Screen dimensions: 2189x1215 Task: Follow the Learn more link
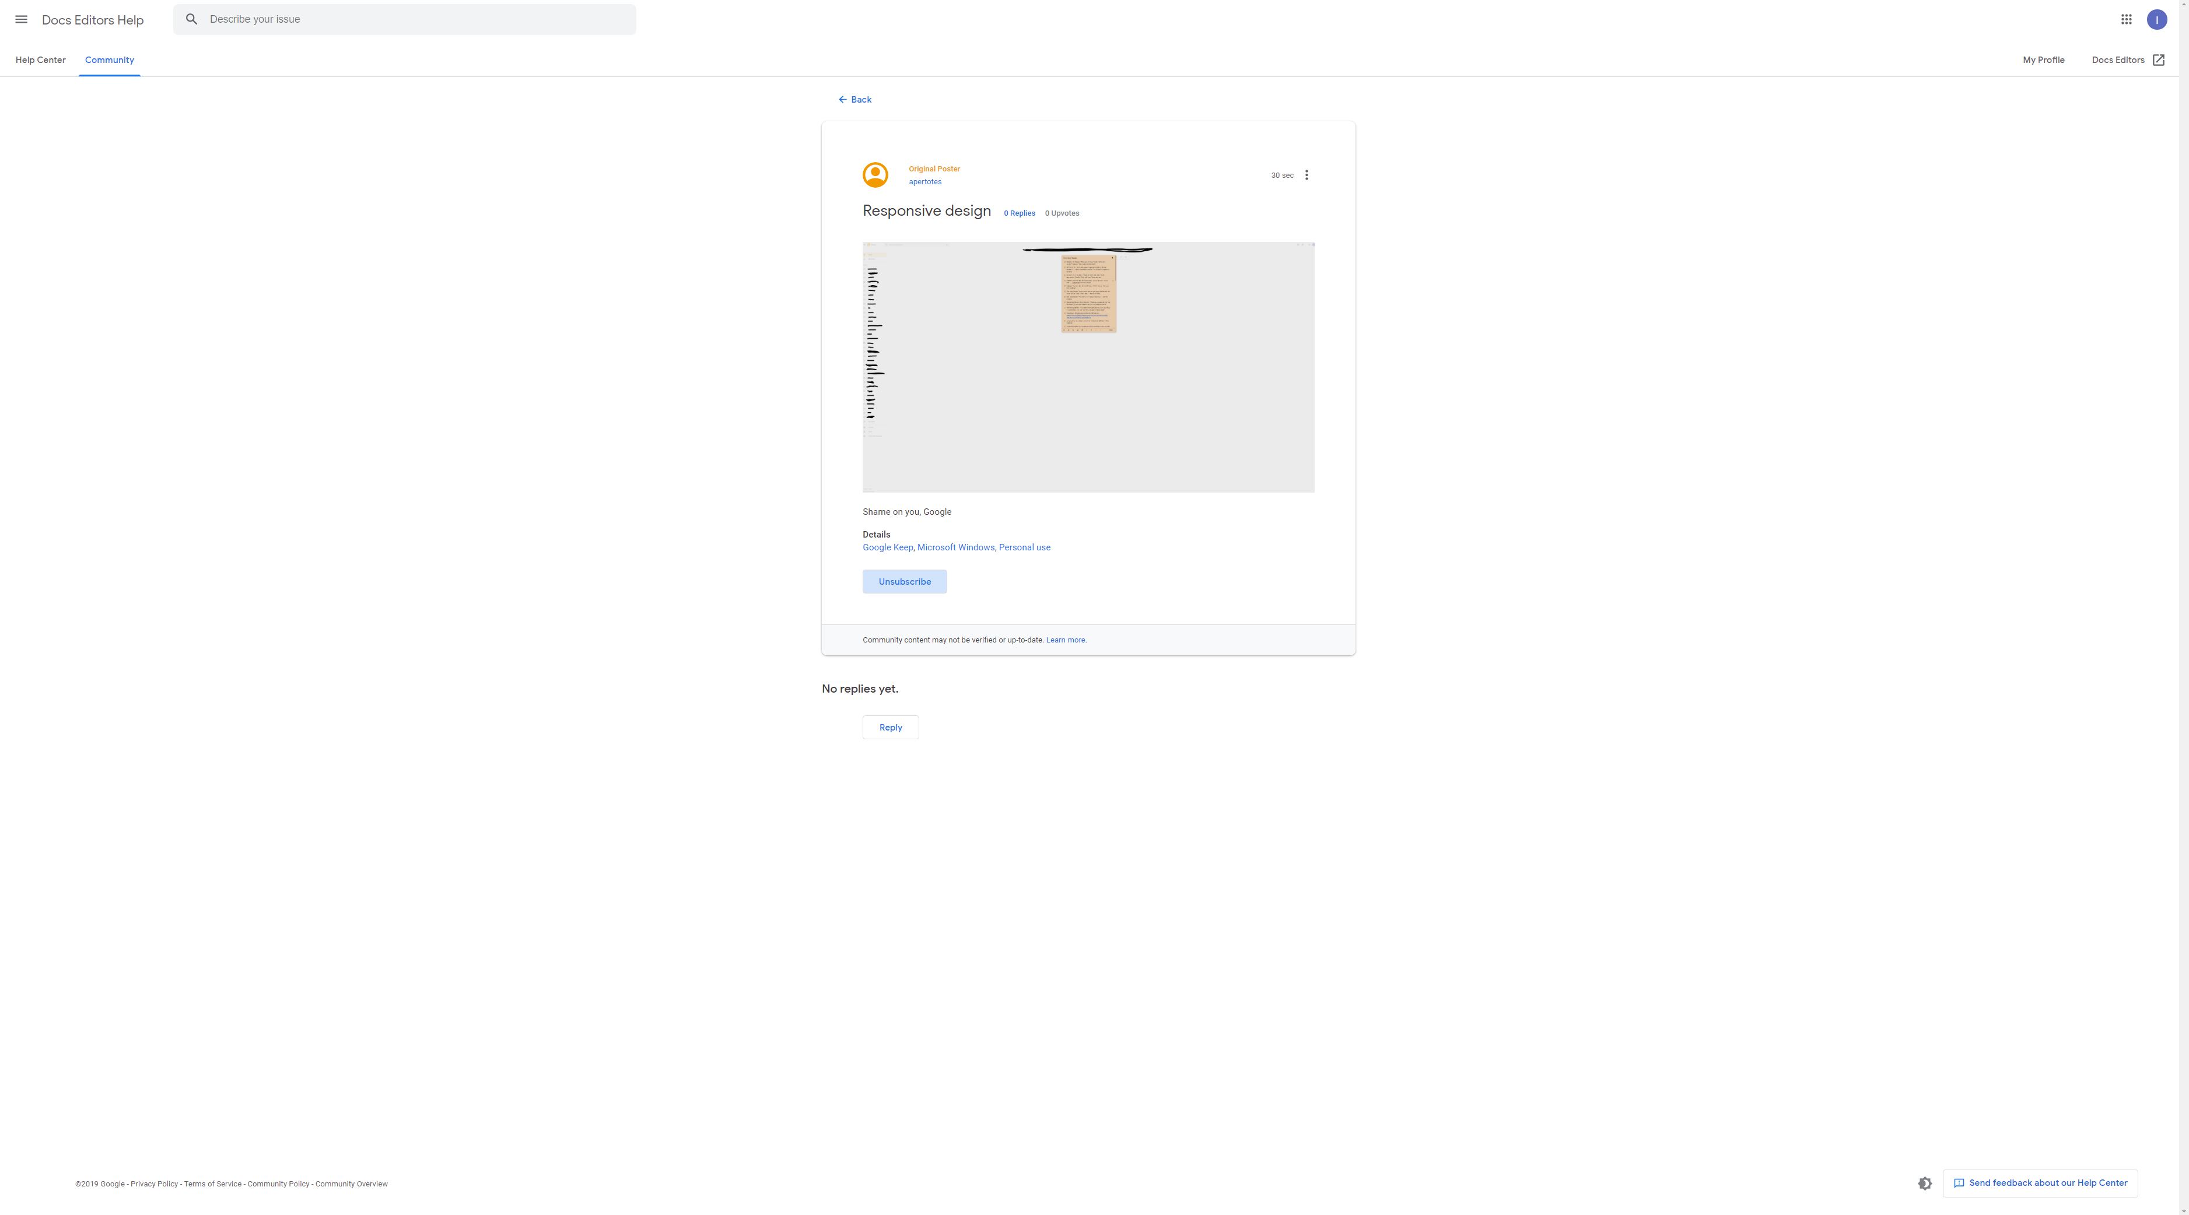click(1066, 640)
